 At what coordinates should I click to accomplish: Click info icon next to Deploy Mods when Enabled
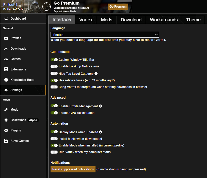coord(101,132)
